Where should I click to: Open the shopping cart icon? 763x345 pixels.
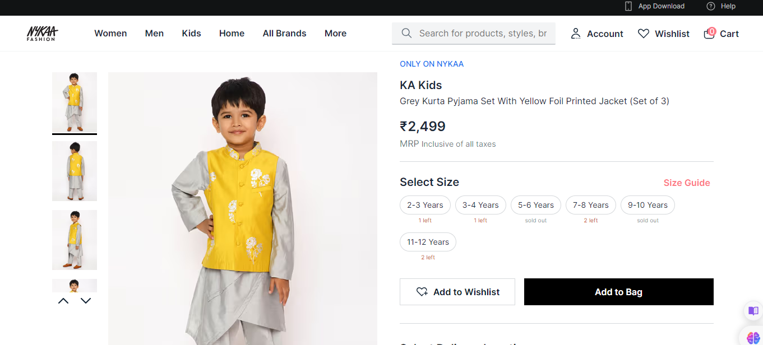coord(709,34)
